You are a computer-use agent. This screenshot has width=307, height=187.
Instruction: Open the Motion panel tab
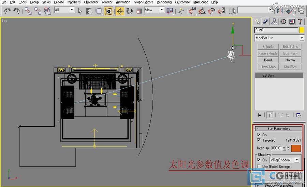pos(283,21)
